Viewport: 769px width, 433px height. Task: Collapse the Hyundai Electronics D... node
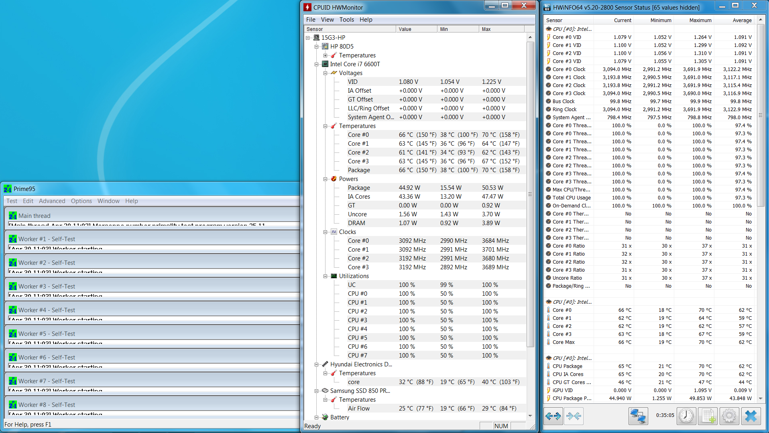coord(317,364)
